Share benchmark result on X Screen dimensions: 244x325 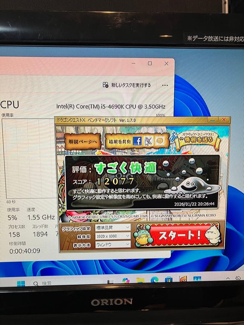pyautogui.click(x=148, y=141)
